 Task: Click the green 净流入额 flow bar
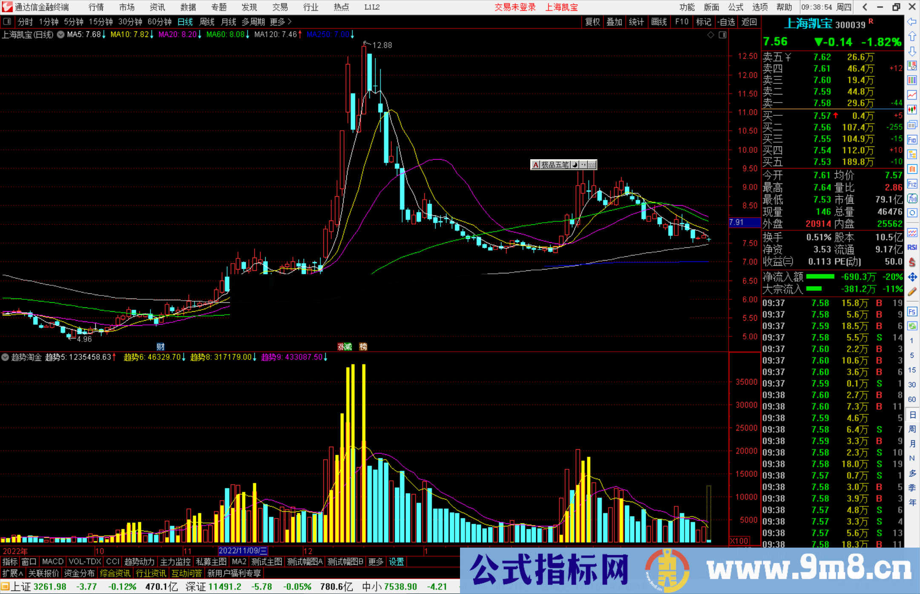(x=820, y=277)
